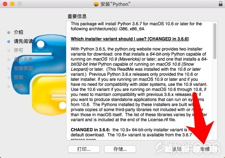This screenshot has width=225, height=158.
Task: Minimize the installer with the yellow button
Action: click(x=12, y=4)
